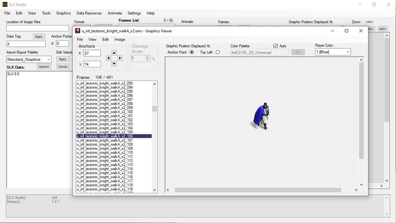Click the Apply button beside Data Tag
The height and width of the screenshot is (223, 396).
click(39, 36)
